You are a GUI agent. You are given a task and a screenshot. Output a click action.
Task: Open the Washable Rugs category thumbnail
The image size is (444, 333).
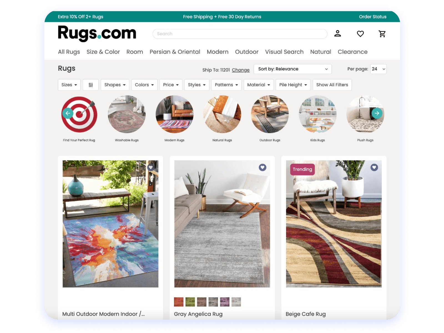(x=127, y=114)
